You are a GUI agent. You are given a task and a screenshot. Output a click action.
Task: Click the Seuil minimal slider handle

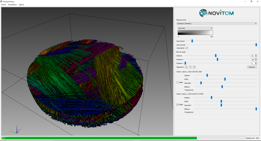coord(192,41)
